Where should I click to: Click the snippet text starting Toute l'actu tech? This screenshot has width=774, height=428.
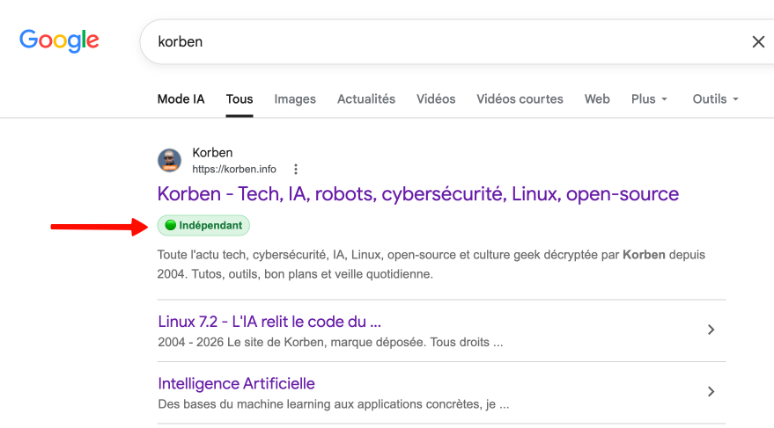coord(431,265)
